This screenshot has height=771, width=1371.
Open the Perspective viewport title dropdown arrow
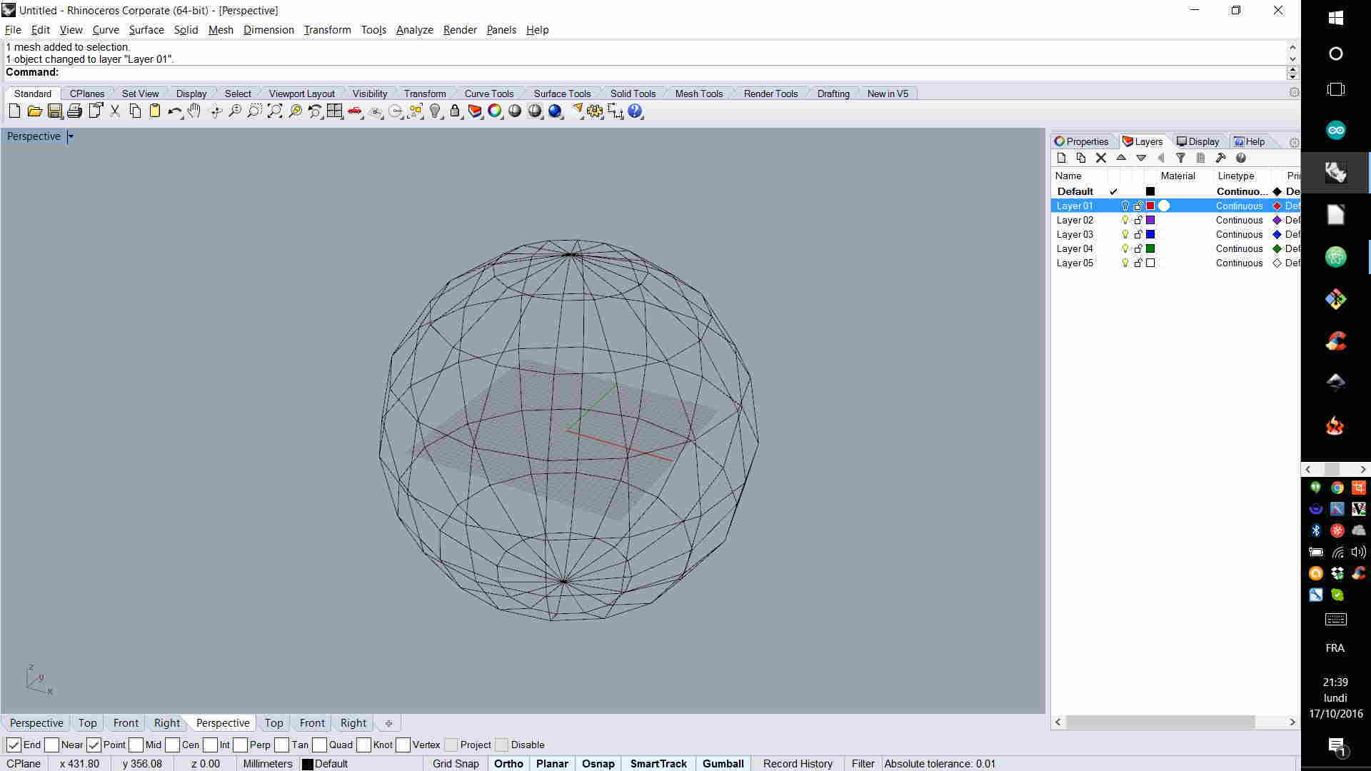coord(71,136)
